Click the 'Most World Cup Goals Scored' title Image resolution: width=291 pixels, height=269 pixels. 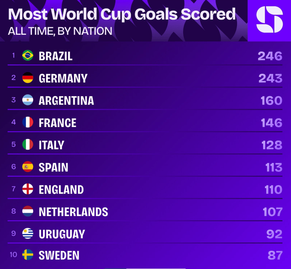point(122,14)
